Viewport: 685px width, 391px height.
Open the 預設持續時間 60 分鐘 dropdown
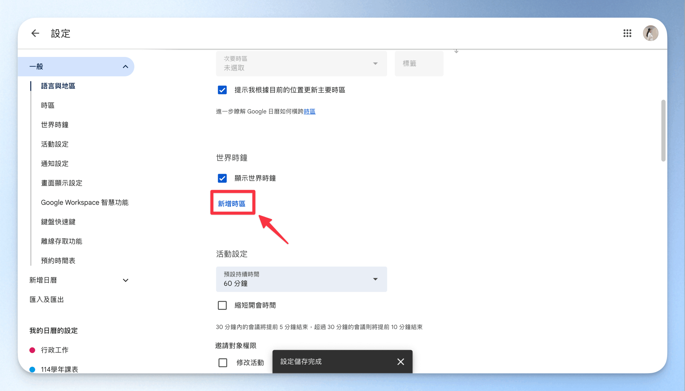(x=301, y=279)
